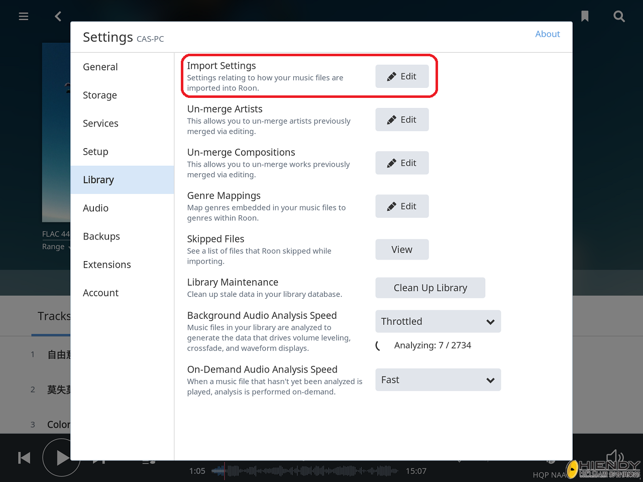Click Clean Up Library button

[430, 288]
